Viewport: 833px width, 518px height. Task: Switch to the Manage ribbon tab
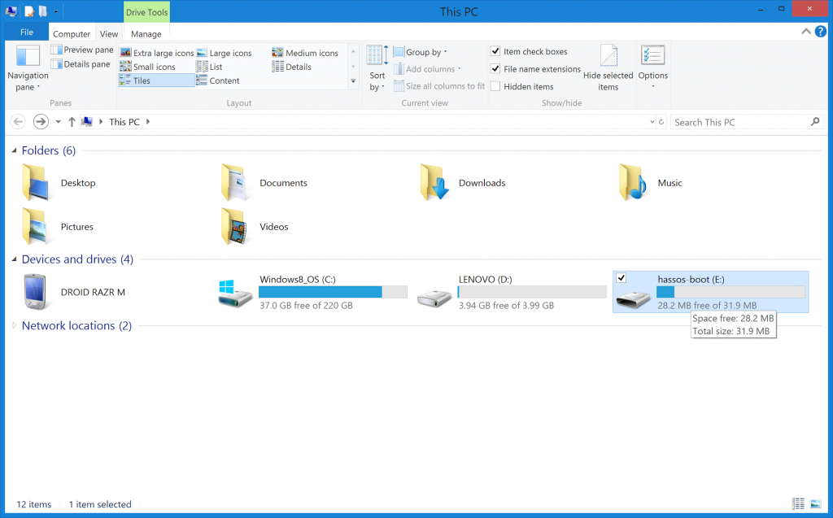coord(146,34)
